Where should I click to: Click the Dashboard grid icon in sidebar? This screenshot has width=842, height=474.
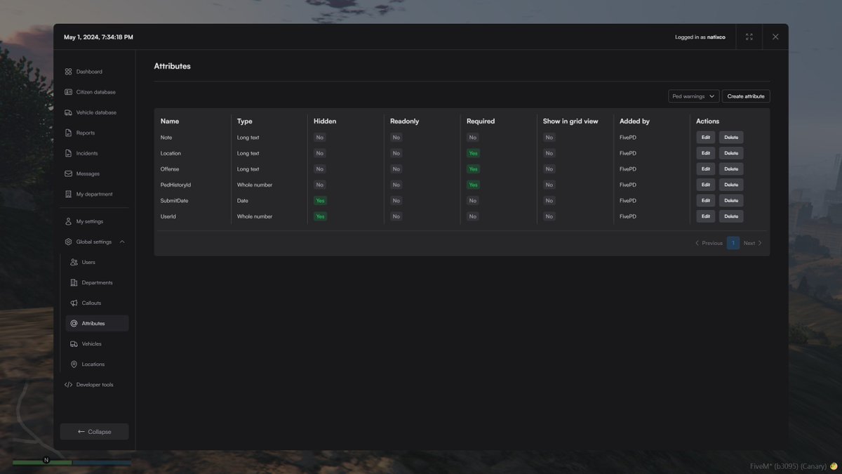[68, 72]
